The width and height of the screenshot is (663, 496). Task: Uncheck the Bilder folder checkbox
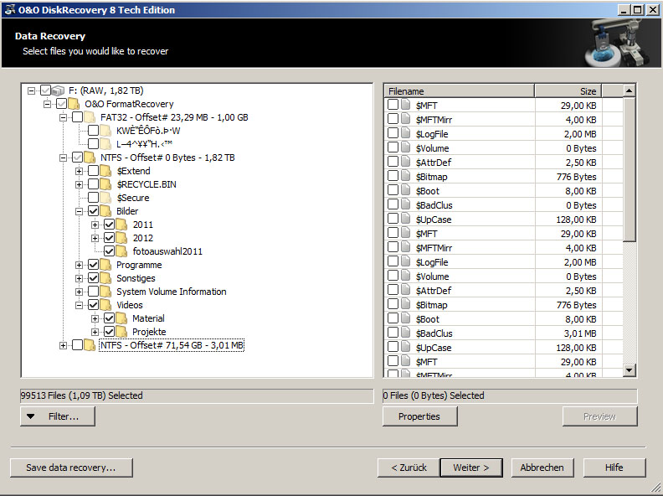click(x=94, y=211)
